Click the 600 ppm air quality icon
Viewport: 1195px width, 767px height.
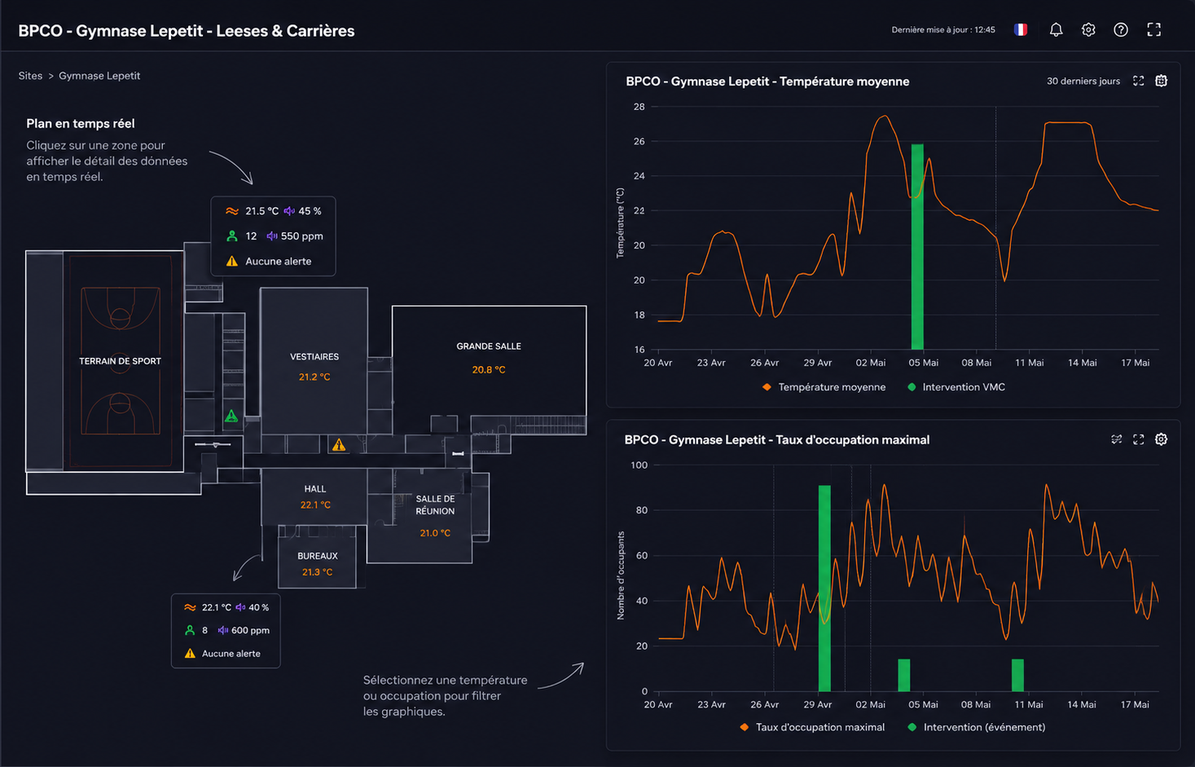[222, 630]
